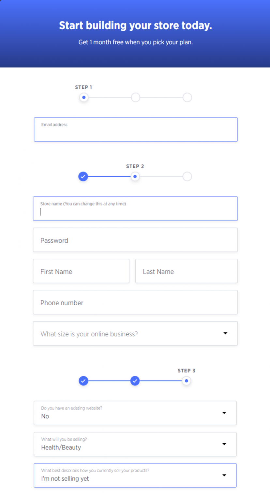Click the Phone number field

pos(135,302)
